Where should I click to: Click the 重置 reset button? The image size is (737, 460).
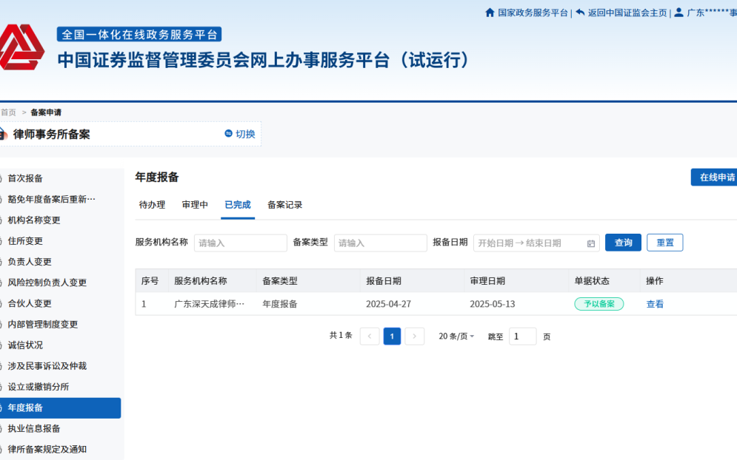point(664,242)
